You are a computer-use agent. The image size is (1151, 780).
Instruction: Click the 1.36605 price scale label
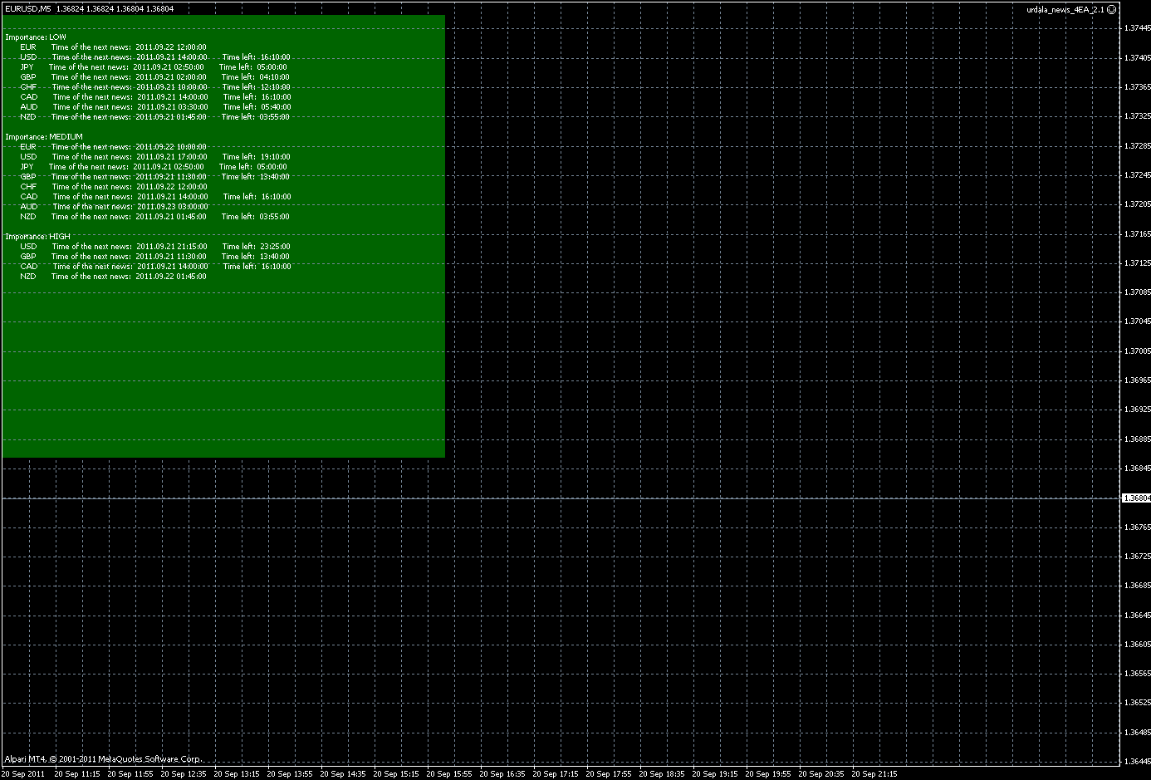coord(1137,645)
